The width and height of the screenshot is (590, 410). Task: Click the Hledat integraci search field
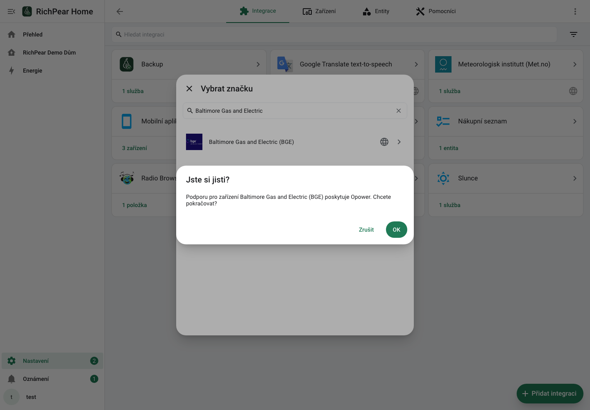click(334, 34)
